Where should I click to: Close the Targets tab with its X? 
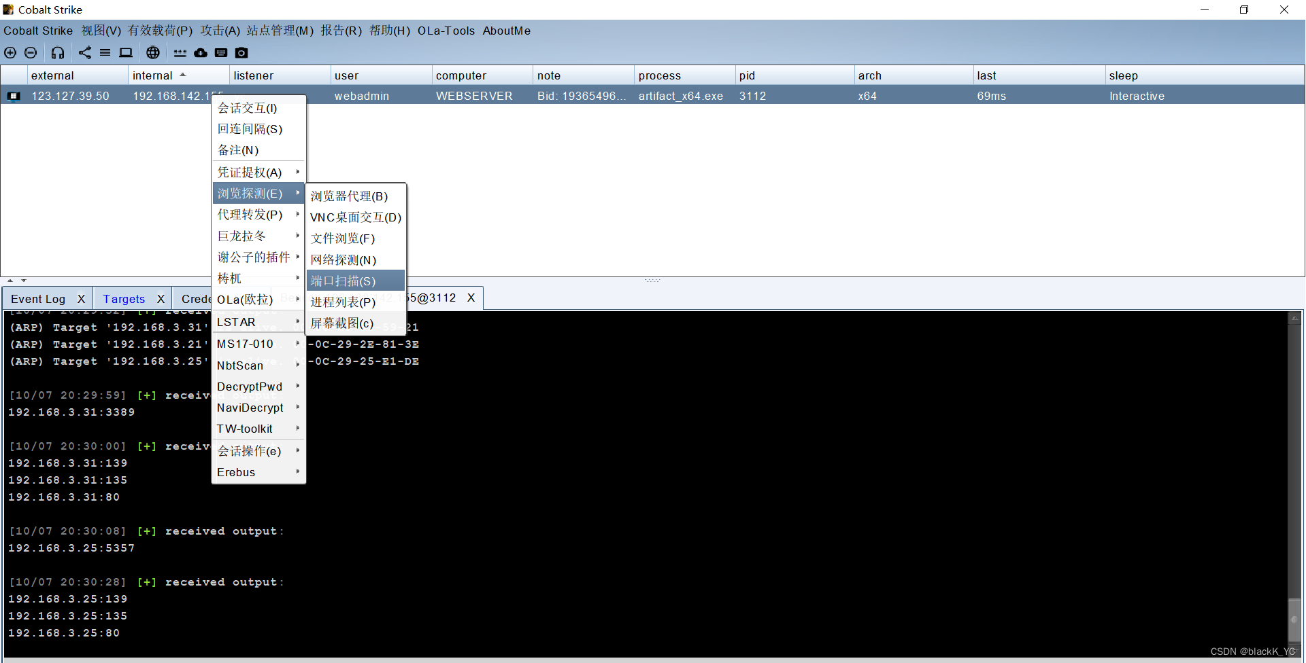pos(161,298)
